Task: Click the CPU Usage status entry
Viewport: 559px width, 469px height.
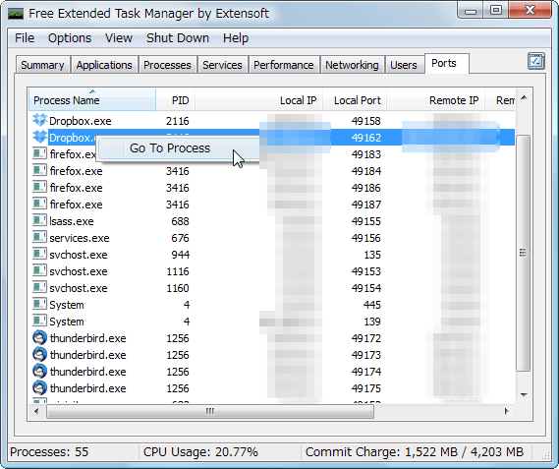Action: [200, 452]
